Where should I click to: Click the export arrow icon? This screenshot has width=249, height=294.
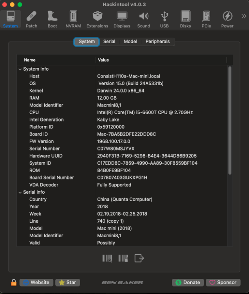click(x=139, y=258)
